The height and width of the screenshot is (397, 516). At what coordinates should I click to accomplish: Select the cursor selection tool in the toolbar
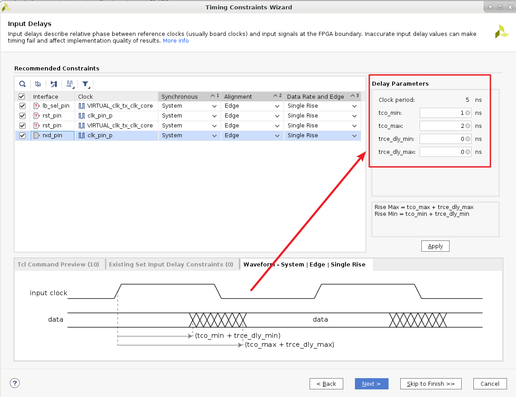tap(38, 84)
